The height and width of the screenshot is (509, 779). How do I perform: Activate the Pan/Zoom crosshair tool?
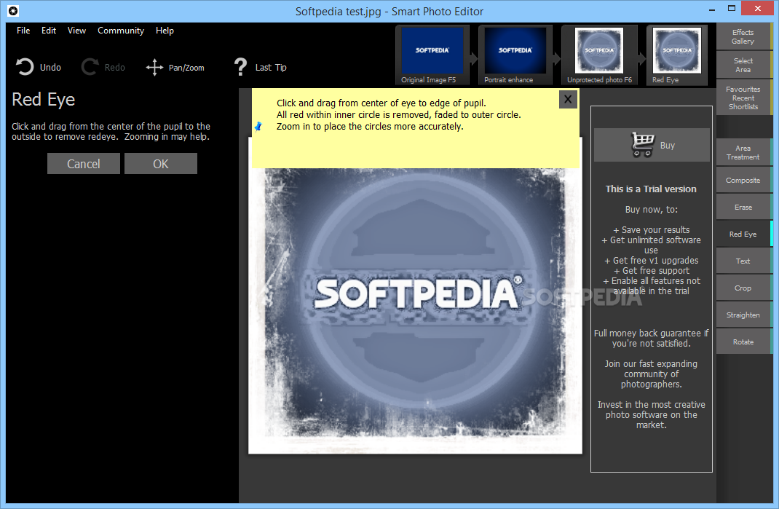pos(154,67)
